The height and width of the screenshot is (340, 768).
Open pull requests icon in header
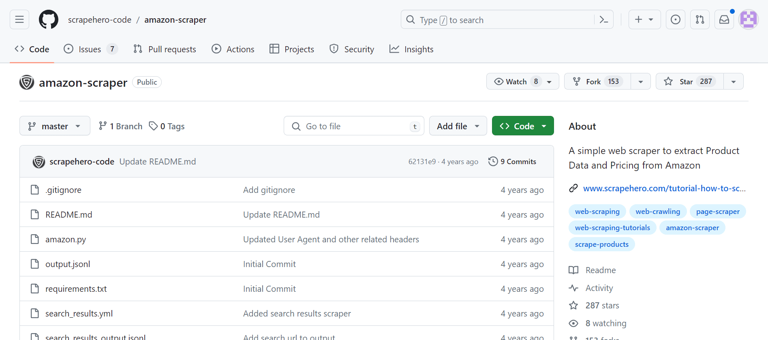click(x=700, y=19)
